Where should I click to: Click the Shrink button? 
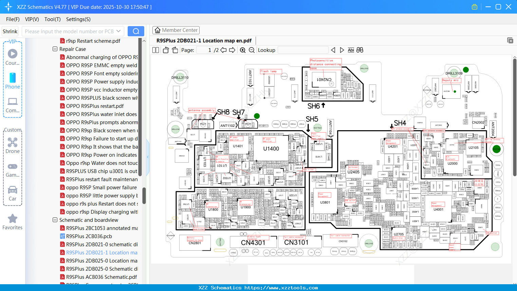(10, 31)
